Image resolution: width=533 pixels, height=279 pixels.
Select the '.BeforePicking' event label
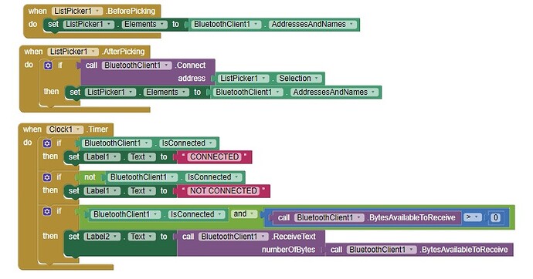coord(131,12)
